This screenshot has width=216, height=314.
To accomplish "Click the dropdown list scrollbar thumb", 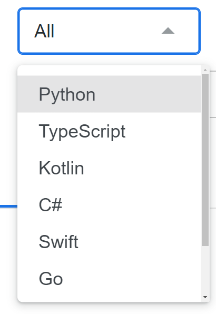I will point(205,160).
